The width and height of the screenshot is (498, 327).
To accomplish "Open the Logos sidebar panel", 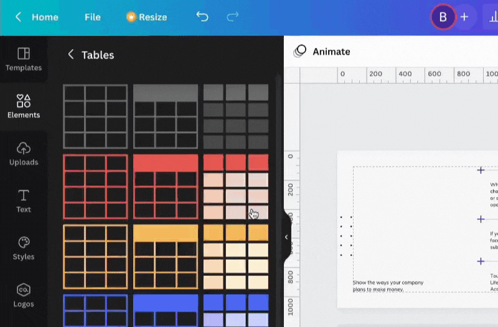I will (24, 295).
